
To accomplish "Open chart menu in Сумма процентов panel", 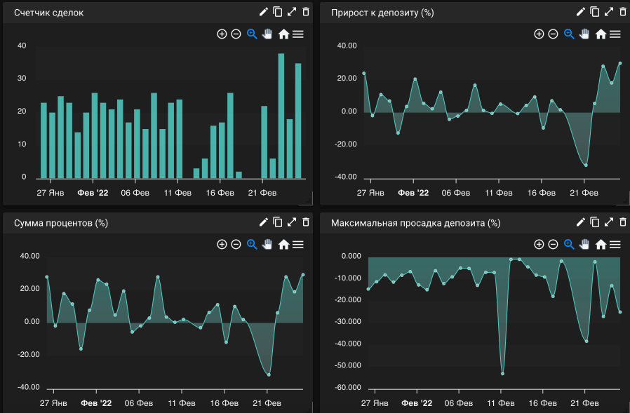I will (298, 244).
